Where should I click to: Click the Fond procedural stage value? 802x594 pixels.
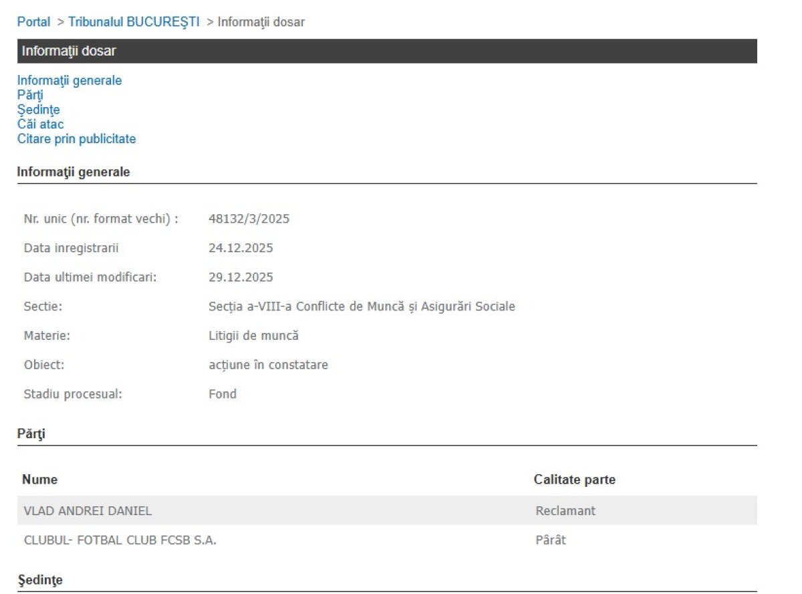[223, 394]
